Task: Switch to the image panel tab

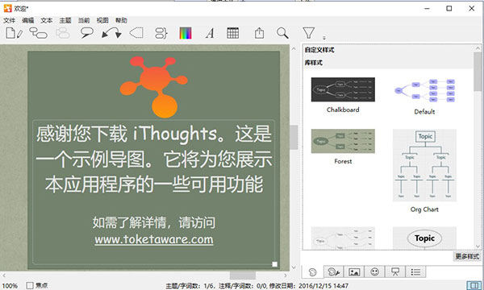Action: pos(354,271)
